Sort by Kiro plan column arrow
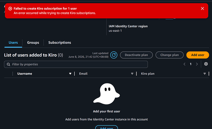 [x=205, y=74]
